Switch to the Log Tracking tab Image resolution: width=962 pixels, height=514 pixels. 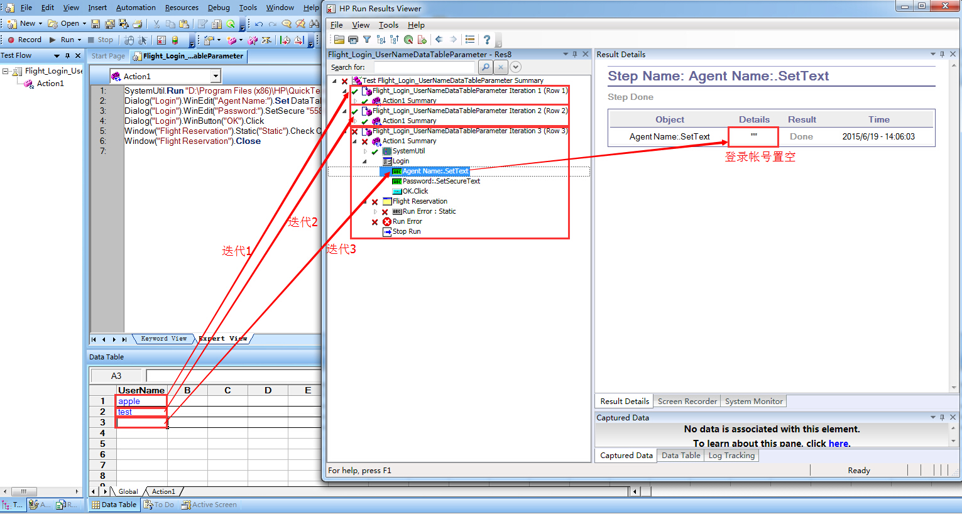tap(731, 456)
